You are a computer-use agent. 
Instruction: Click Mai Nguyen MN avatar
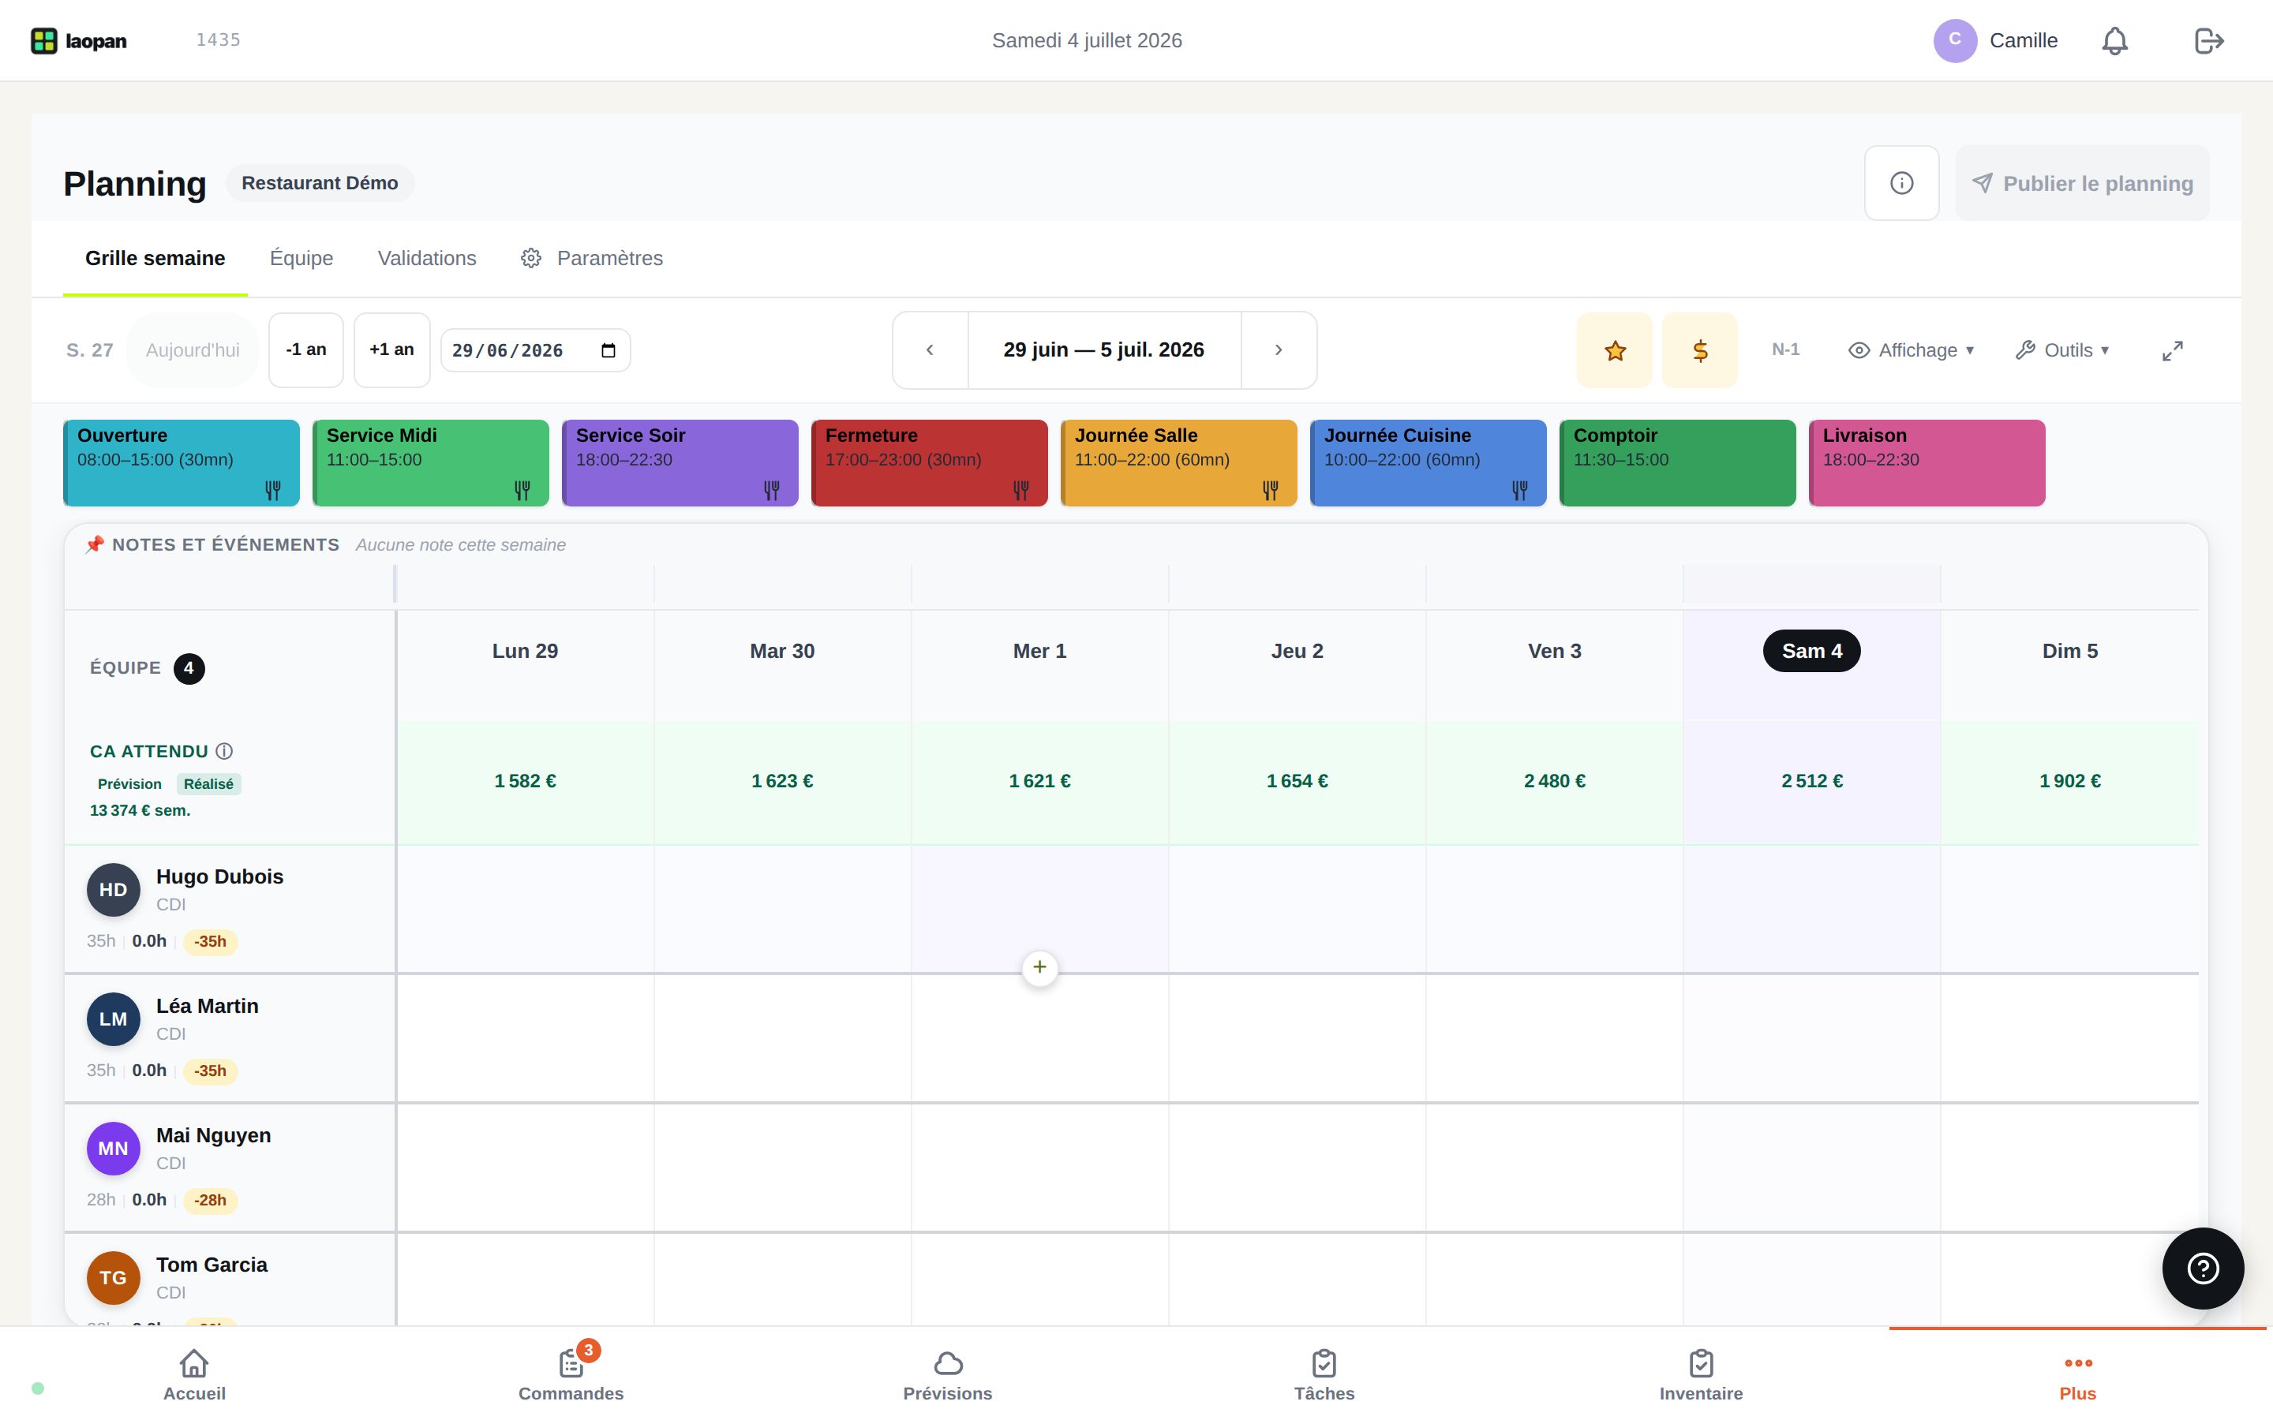[x=114, y=1149]
